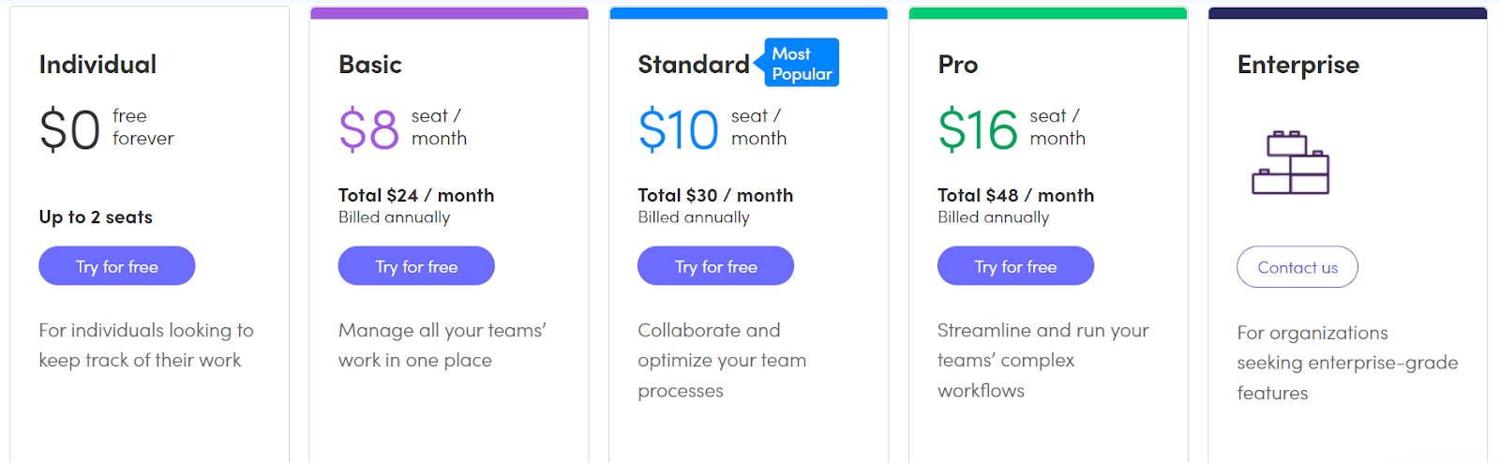Image resolution: width=1500 pixels, height=463 pixels.
Task: Click Try for free under Individual
Action: (117, 266)
